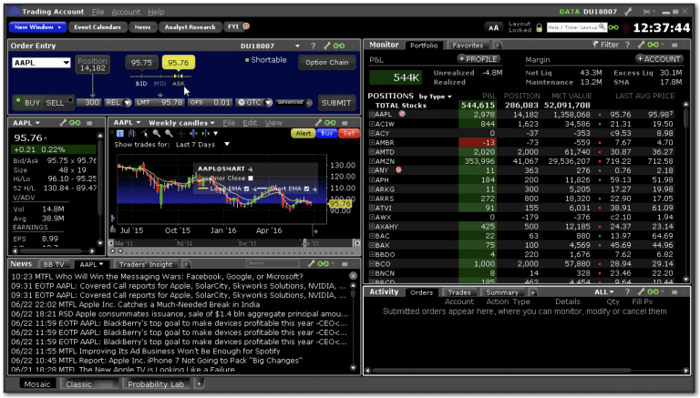Click the Option Chain button
The height and width of the screenshot is (398, 700).
327,63
